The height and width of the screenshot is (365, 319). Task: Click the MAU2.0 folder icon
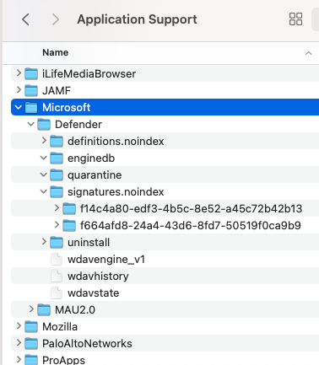point(44,310)
